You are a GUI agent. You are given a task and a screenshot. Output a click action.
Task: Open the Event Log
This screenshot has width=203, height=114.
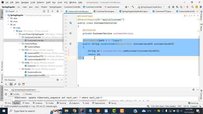click(193, 103)
